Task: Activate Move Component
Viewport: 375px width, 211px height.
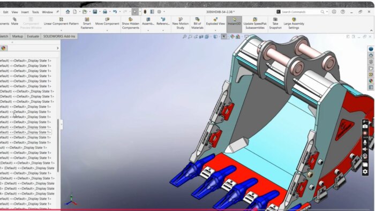Action: (x=107, y=21)
